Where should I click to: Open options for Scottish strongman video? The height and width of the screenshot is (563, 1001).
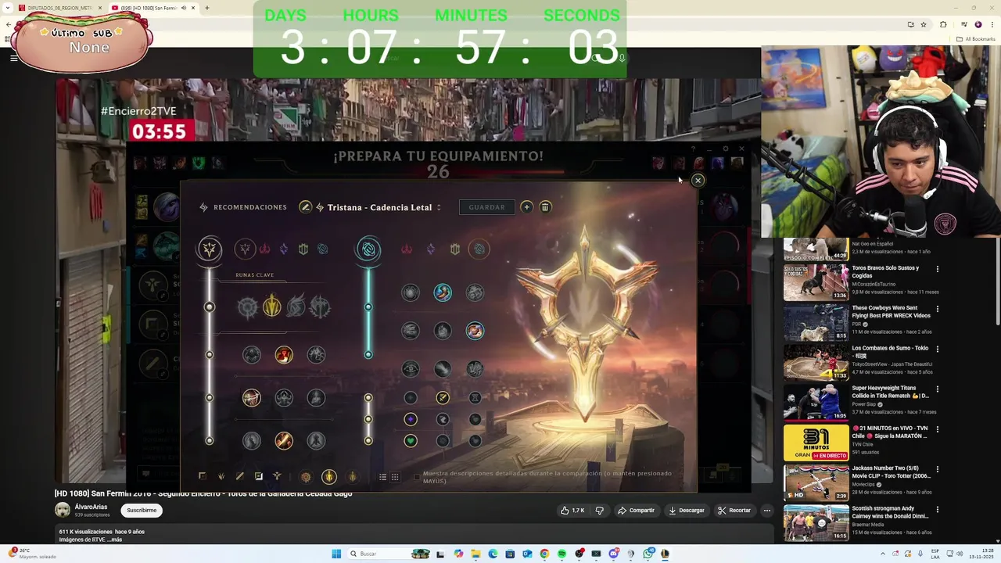click(x=937, y=510)
